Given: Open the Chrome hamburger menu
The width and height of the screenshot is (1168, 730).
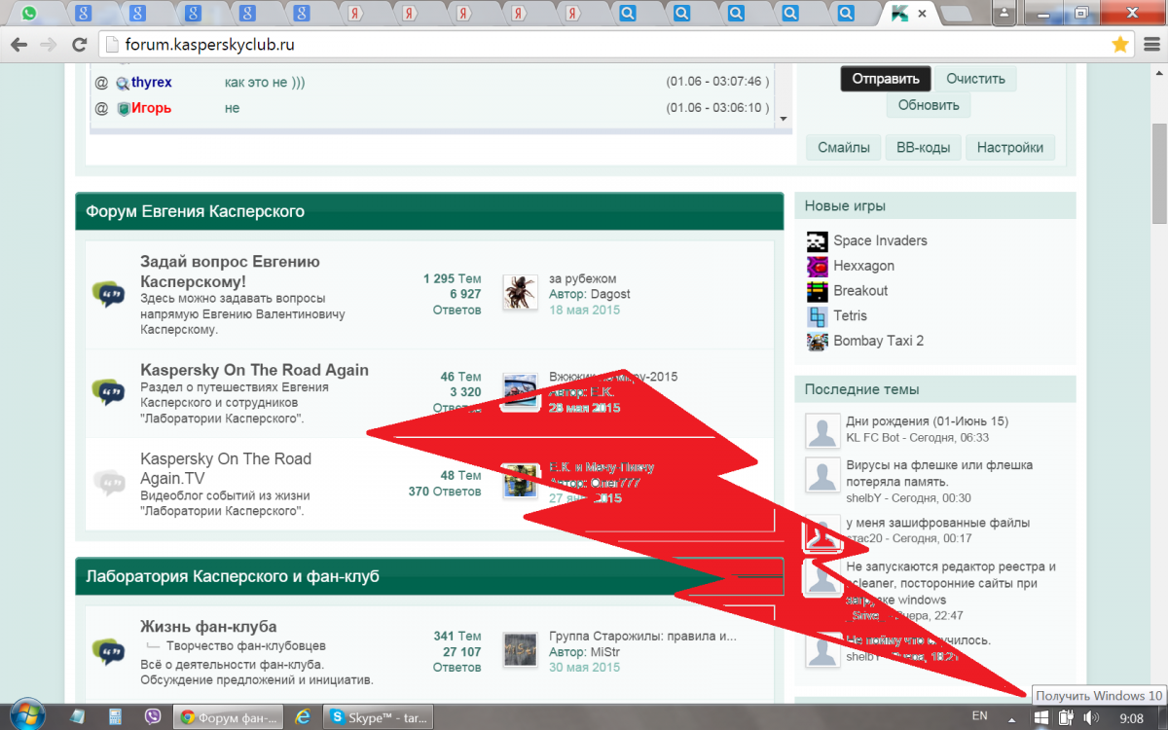Looking at the screenshot, I should point(1150,45).
